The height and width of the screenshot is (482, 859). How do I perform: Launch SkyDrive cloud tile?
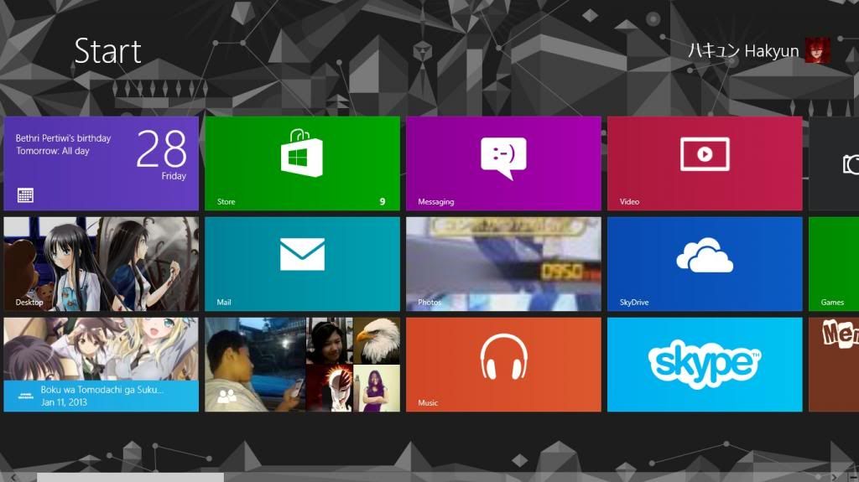pos(705,263)
